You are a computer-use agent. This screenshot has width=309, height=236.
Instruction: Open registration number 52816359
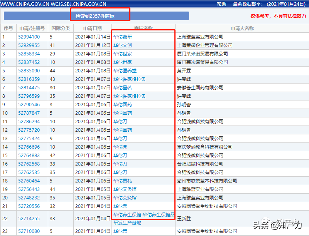(29, 79)
